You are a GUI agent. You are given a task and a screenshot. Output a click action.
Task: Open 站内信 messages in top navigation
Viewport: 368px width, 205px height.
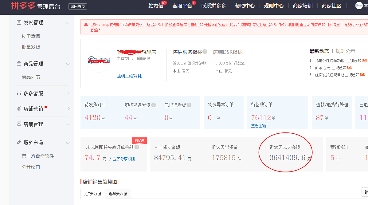[x=156, y=6]
